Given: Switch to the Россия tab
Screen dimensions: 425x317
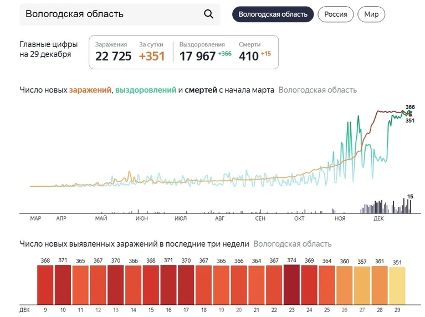Looking at the screenshot, I should pyautogui.click(x=336, y=14).
